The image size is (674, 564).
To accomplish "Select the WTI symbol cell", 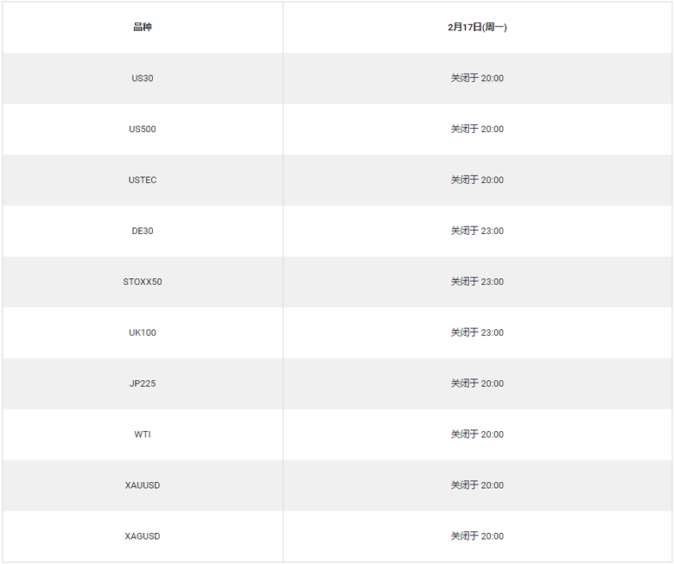I will [x=143, y=434].
